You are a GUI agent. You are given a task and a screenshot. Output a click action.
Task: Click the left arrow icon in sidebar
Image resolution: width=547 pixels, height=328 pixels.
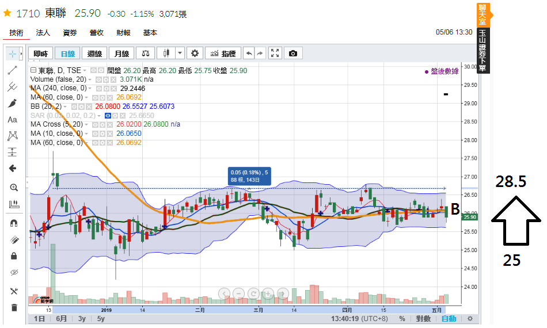click(13, 169)
